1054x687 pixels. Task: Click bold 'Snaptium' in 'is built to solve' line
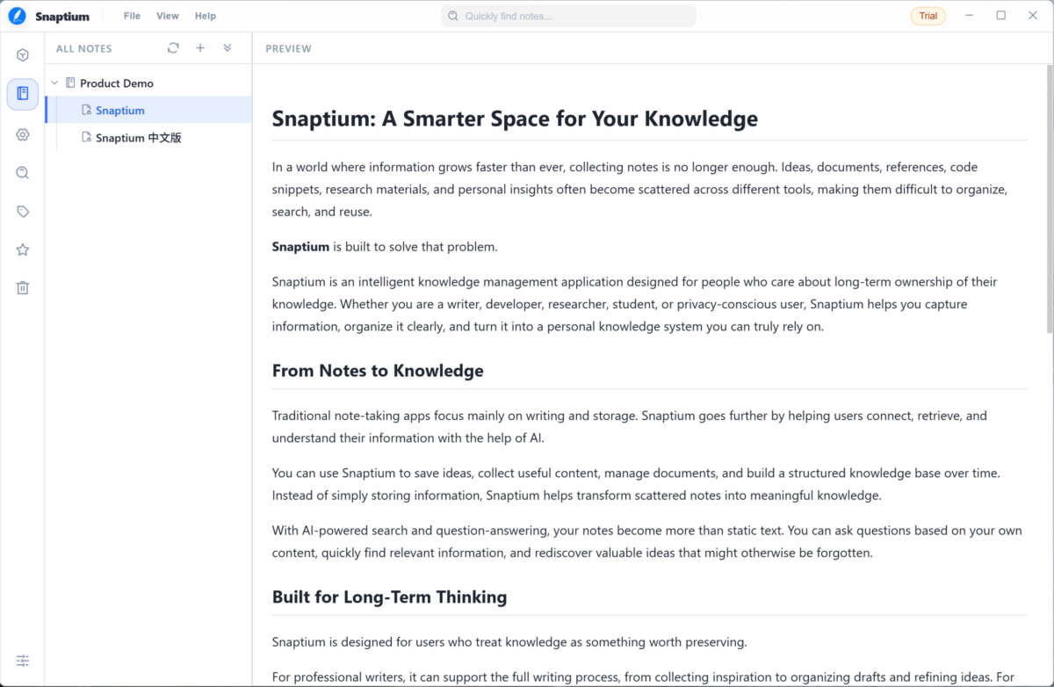[300, 247]
